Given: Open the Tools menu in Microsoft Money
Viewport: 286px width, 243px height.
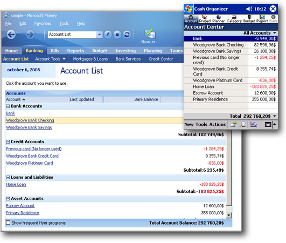Looking at the screenshot, I should [64, 23].
